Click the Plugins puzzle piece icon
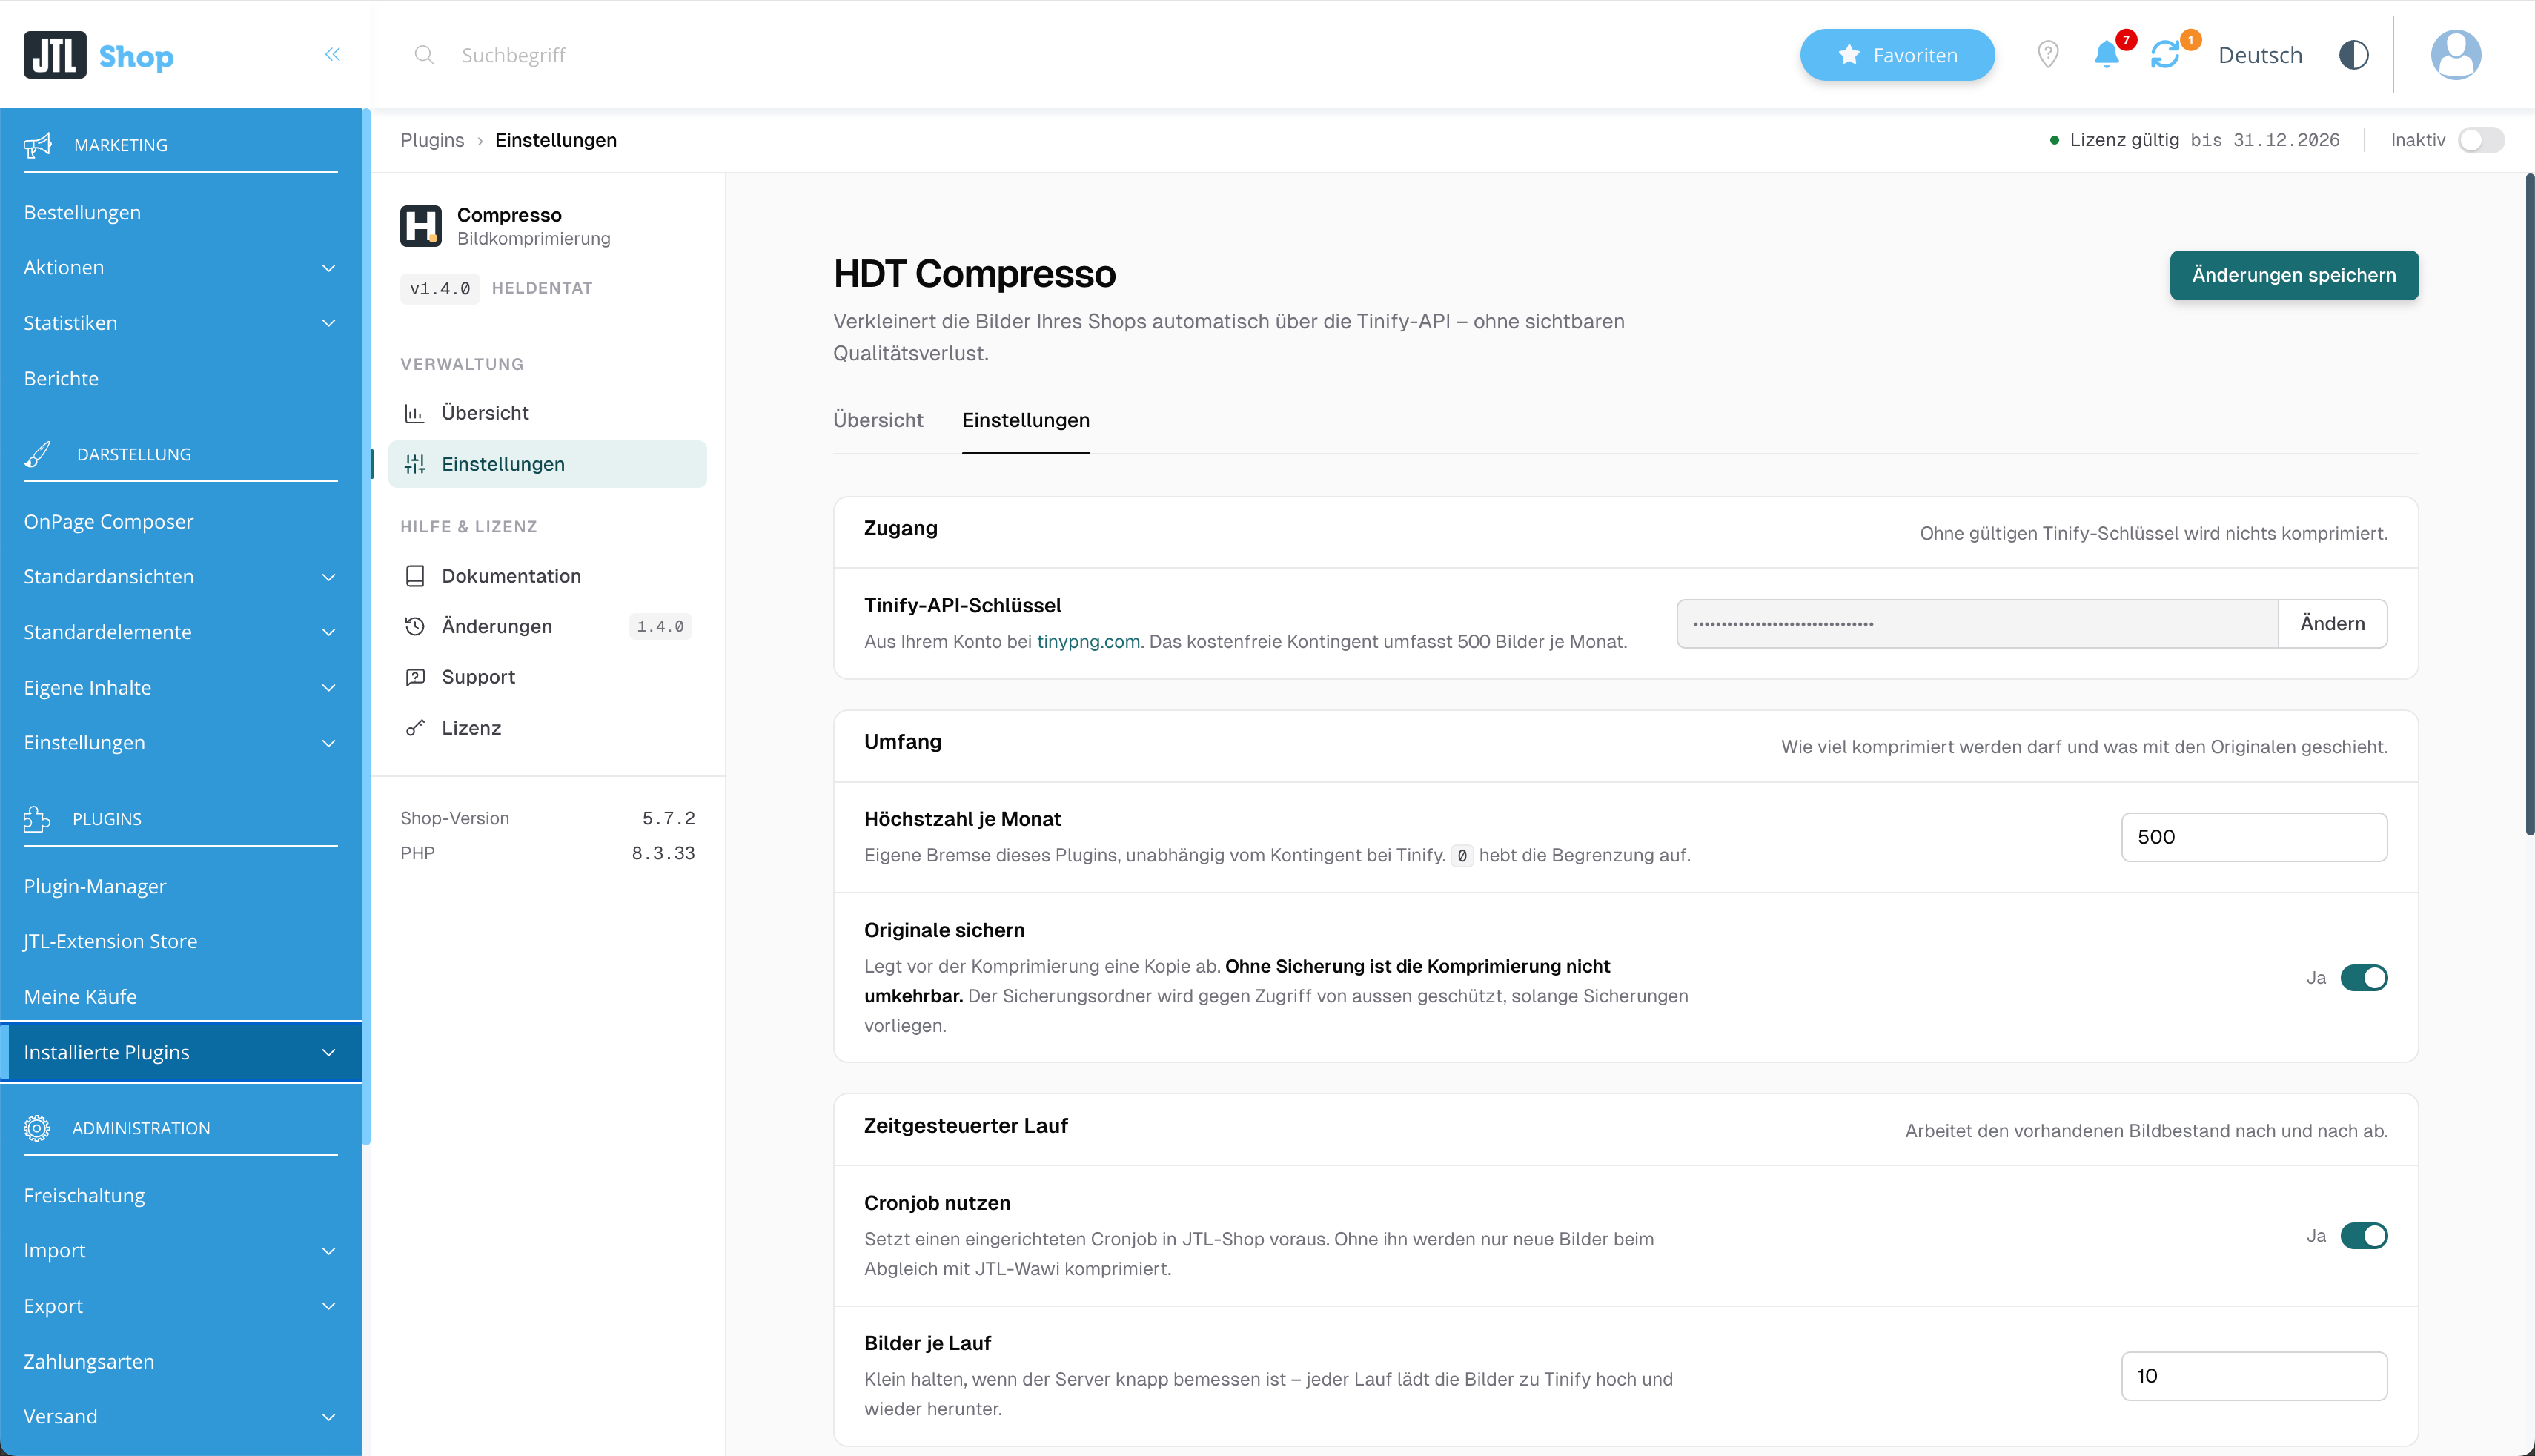2535x1456 pixels. click(x=37, y=819)
